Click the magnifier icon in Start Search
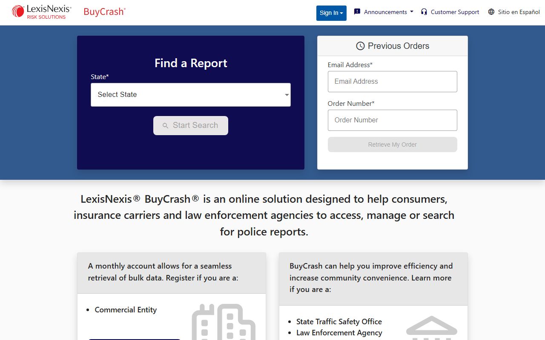Screen dimensions: 545x340 tap(166, 126)
